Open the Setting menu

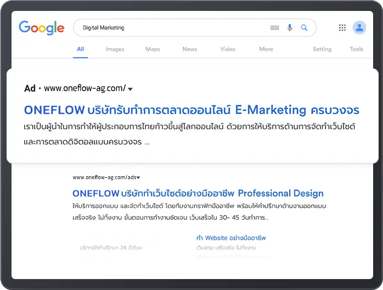[x=322, y=49]
